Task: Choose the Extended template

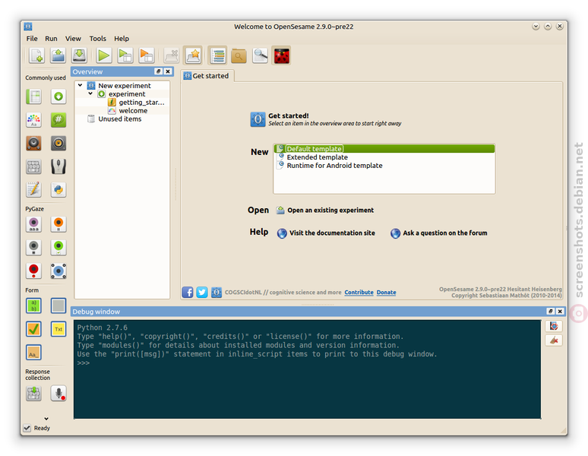Action: click(384, 157)
